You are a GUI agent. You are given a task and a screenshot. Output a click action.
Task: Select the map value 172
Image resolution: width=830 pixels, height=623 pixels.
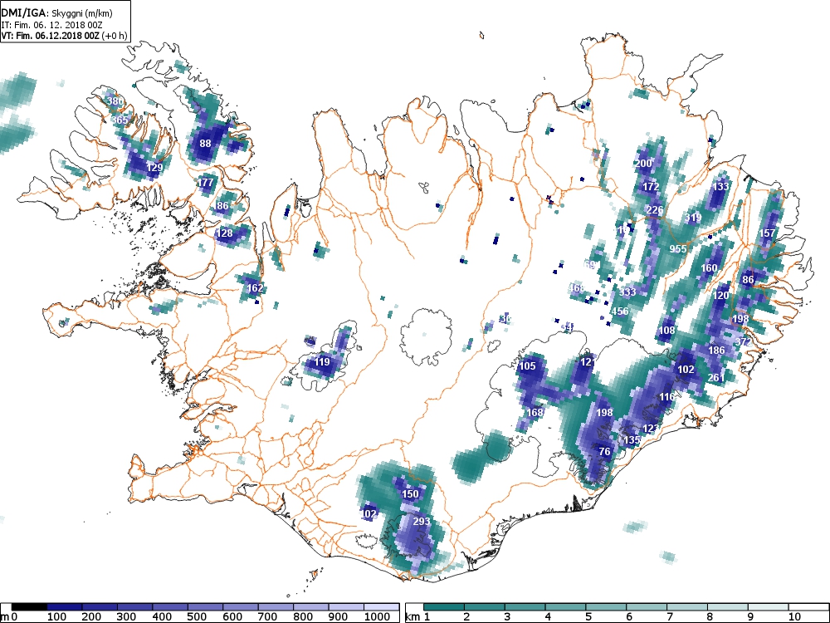(651, 186)
